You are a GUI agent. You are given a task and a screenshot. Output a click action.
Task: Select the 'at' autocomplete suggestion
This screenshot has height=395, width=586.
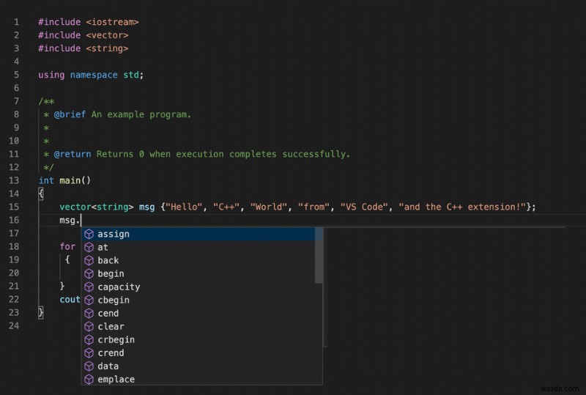coord(103,248)
